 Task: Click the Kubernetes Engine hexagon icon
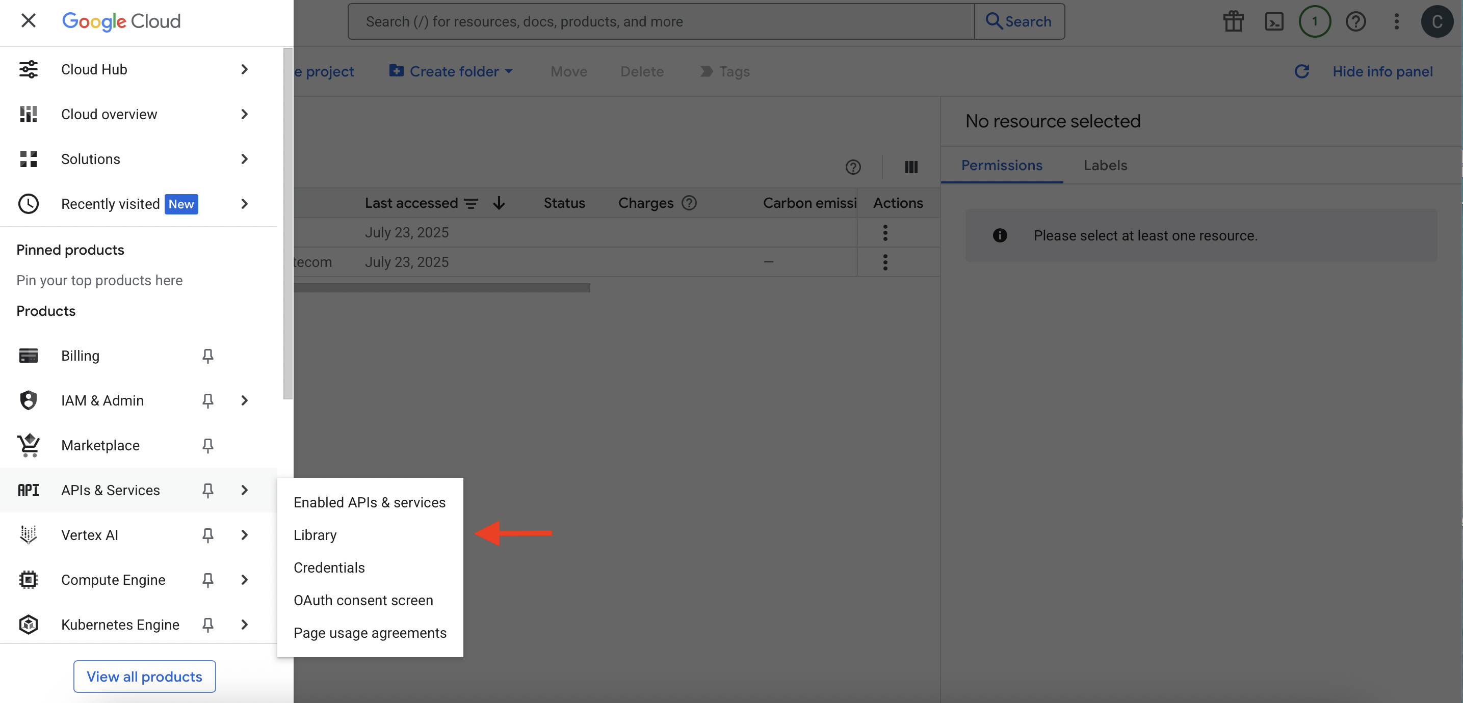click(29, 625)
